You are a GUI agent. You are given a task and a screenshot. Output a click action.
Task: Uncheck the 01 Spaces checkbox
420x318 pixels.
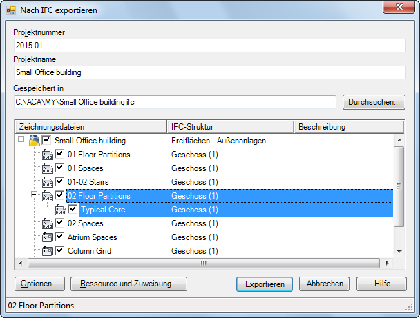[x=59, y=168]
